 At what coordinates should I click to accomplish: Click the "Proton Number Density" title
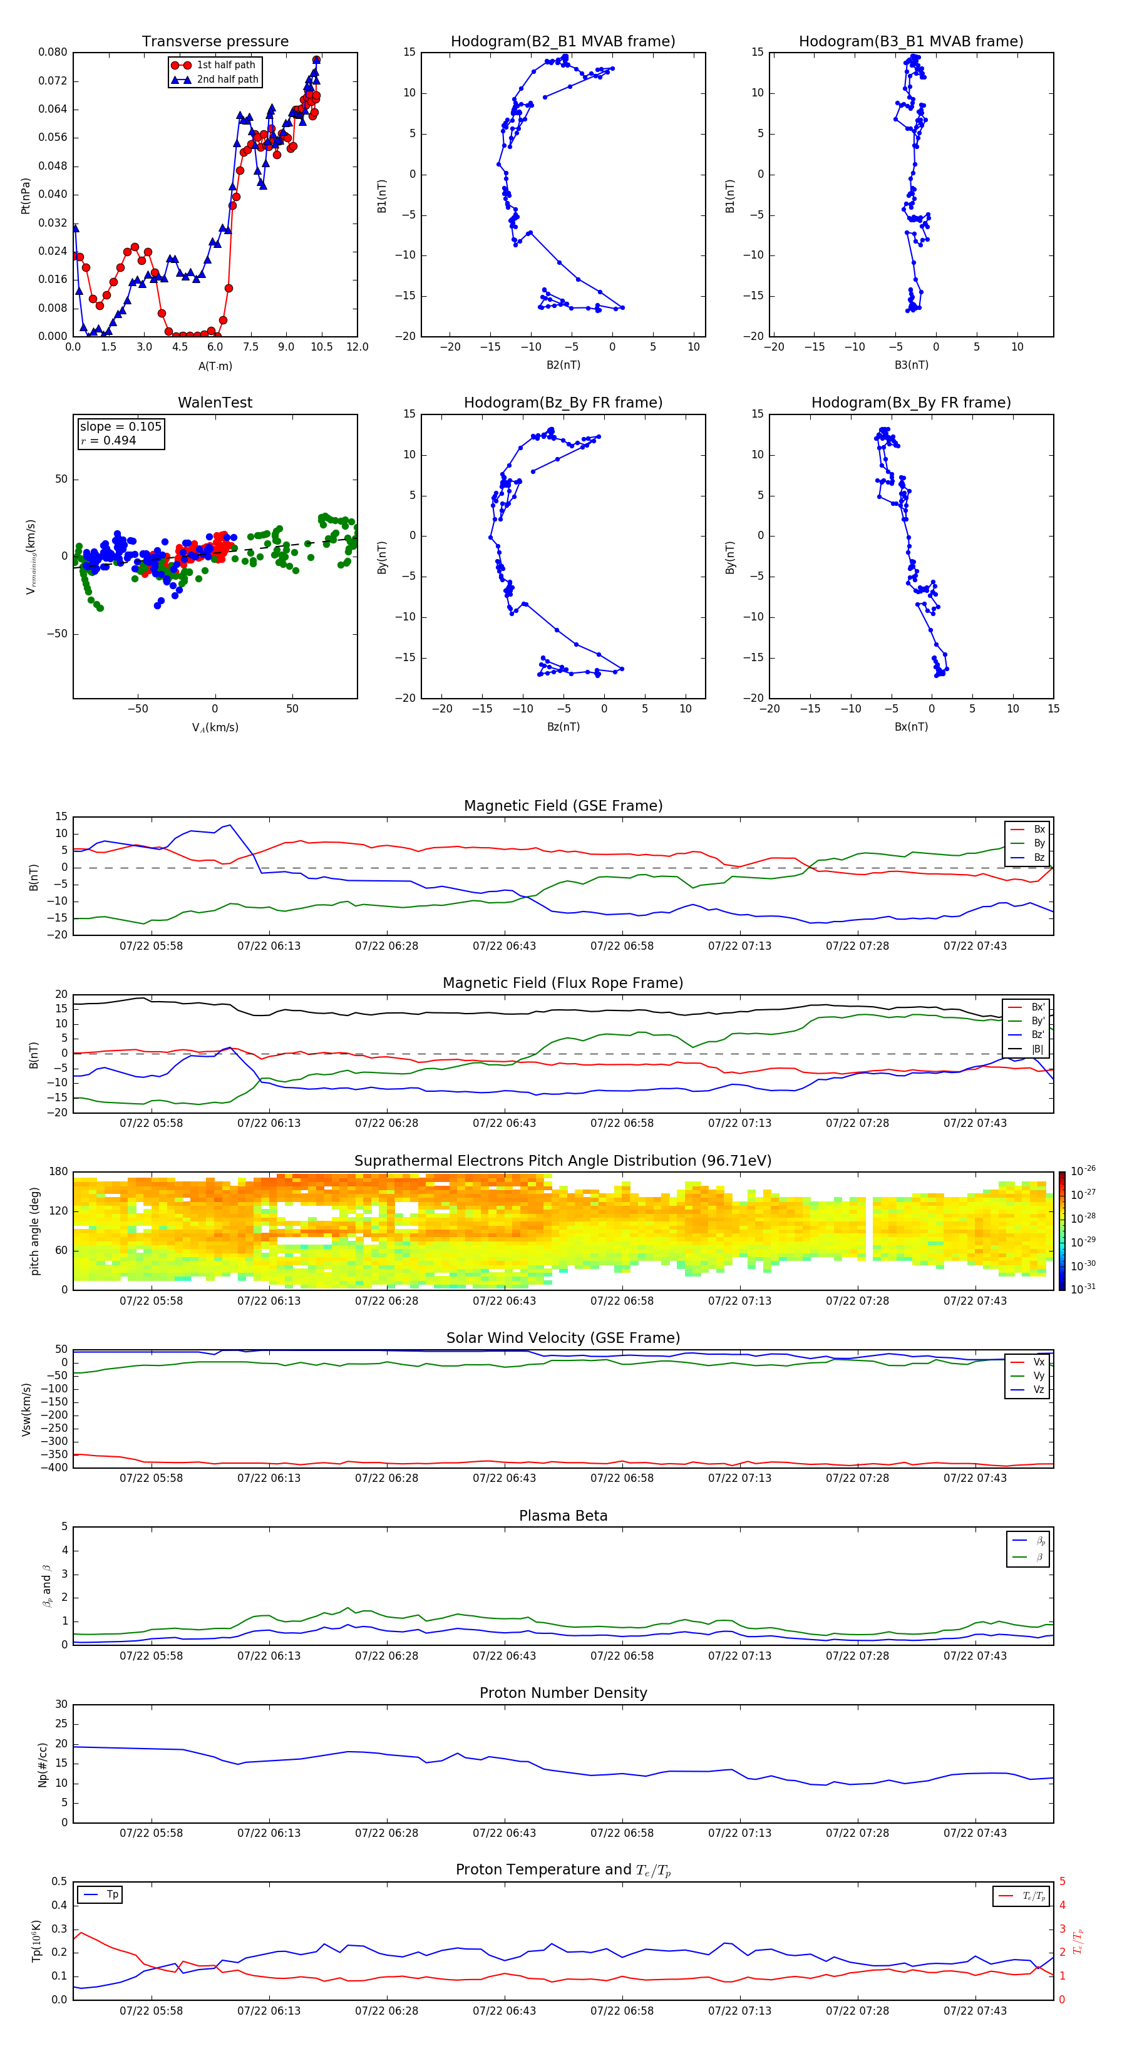(x=563, y=1693)
